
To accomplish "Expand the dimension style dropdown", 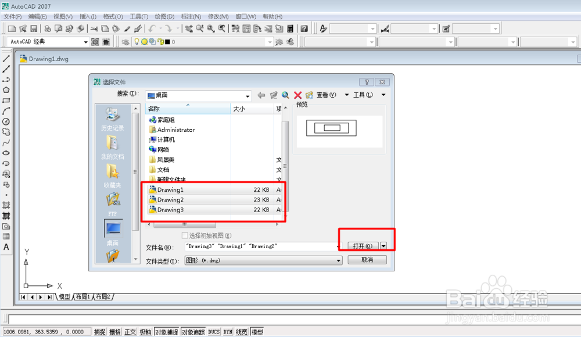I will coord(434,28).
